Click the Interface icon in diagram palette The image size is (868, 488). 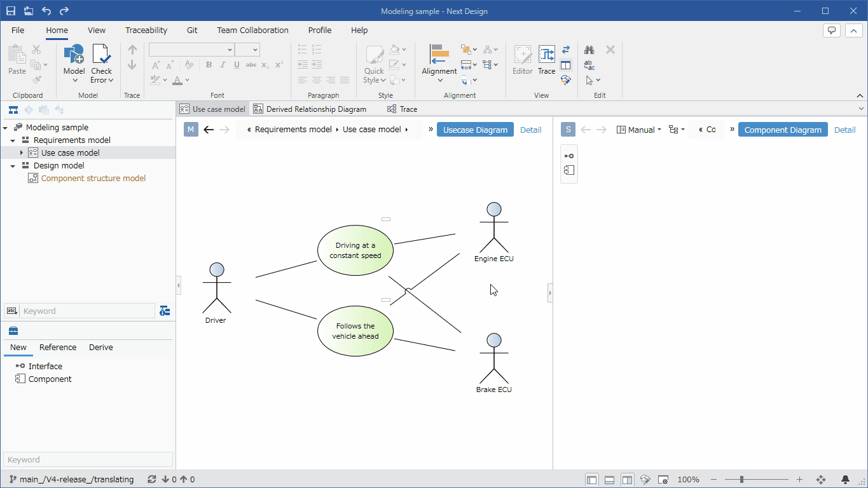click(x=569, y=156)
